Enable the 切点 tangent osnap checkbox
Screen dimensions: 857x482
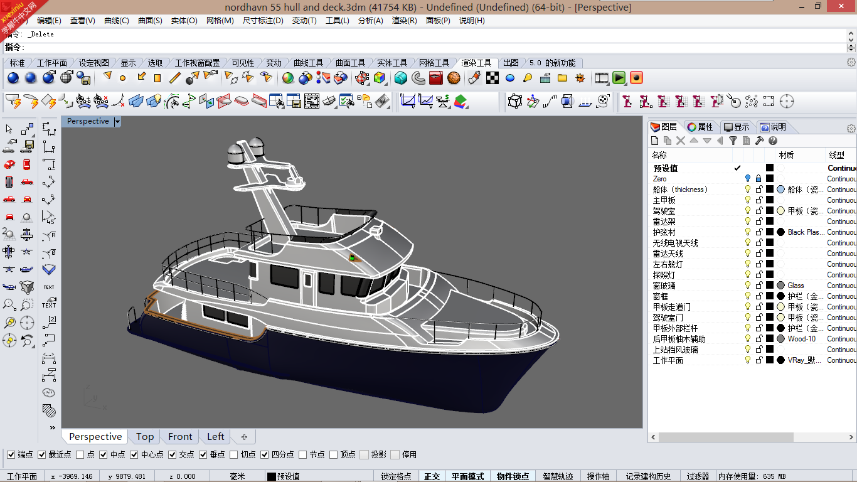pyautogui.click(x=234, y=454)
